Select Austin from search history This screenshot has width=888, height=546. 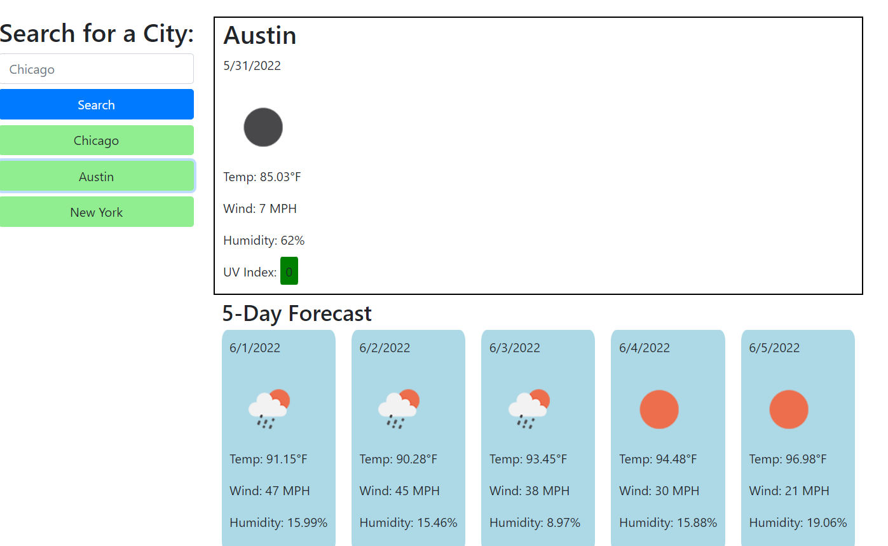pos(97,177)
